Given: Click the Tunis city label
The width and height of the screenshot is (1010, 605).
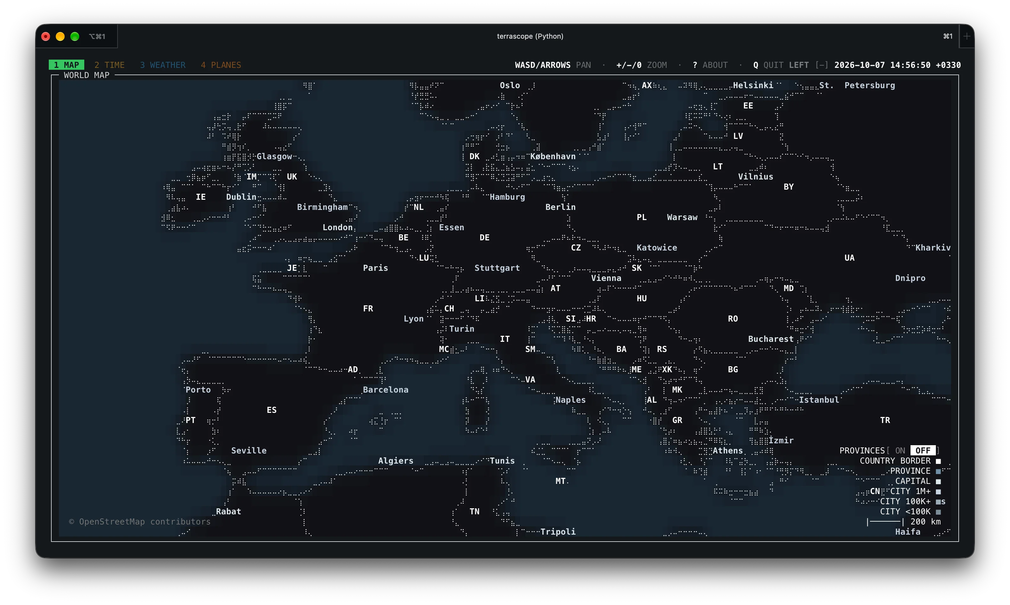Looking at the screenshot, I should [502, 461].
